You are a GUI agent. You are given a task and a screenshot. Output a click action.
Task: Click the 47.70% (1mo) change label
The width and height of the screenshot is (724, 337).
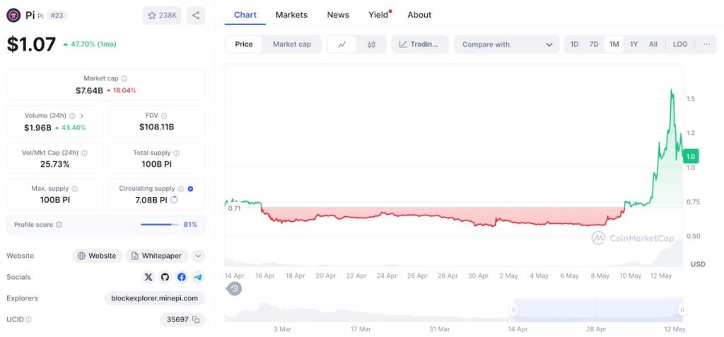click(x=90, y=45)
